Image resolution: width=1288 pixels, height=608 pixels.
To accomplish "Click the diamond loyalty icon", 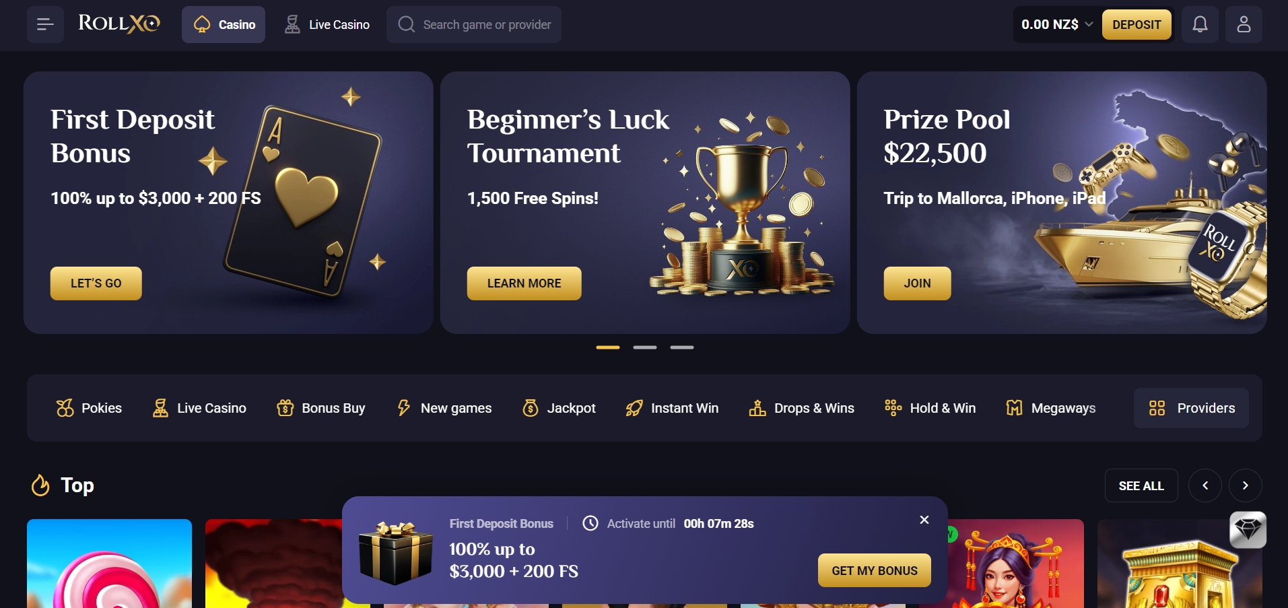I will point(1248,530).
